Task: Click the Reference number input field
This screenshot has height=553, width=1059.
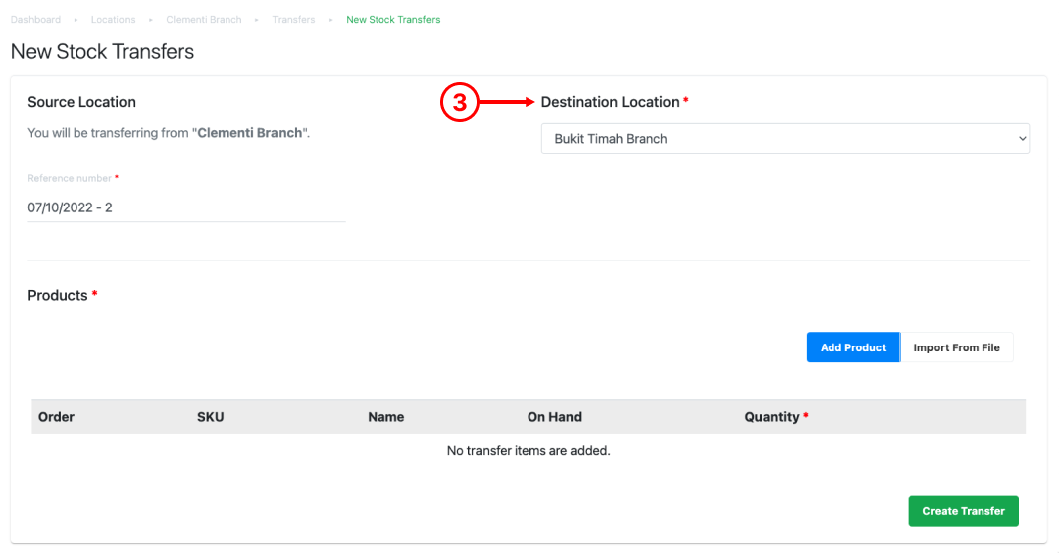Action: (186, 207)
